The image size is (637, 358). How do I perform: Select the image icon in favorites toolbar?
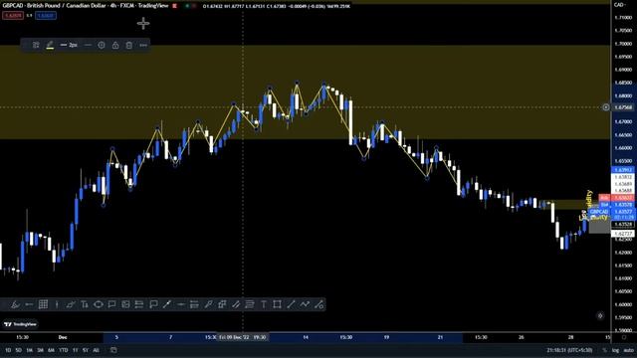click(125, 304)
